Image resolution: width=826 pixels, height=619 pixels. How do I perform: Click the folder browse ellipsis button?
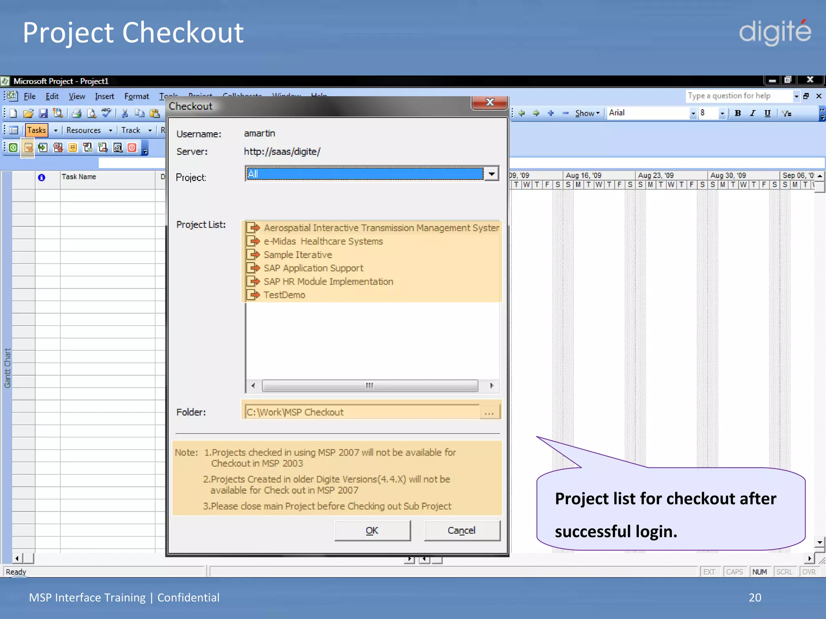pos(489,412)
